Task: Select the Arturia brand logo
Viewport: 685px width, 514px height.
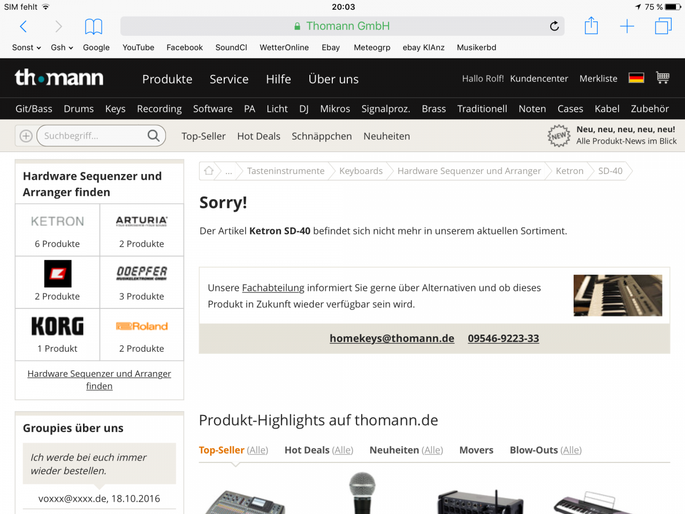Action: pyautogui.click(x=142, y=221)
